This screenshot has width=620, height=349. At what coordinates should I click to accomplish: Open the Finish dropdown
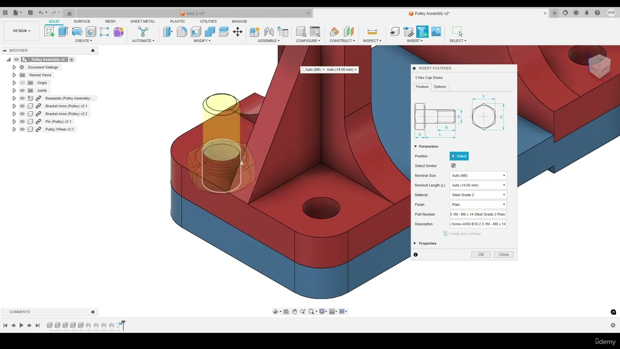tap(478, 205)
